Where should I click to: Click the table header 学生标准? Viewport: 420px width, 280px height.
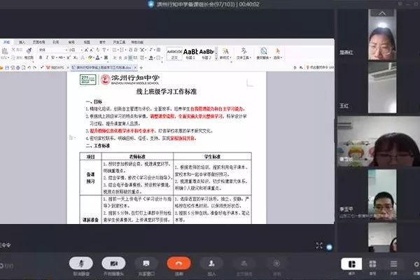pos(212,157)
